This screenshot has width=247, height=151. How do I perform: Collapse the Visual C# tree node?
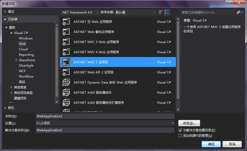click(x=11, y=33)
